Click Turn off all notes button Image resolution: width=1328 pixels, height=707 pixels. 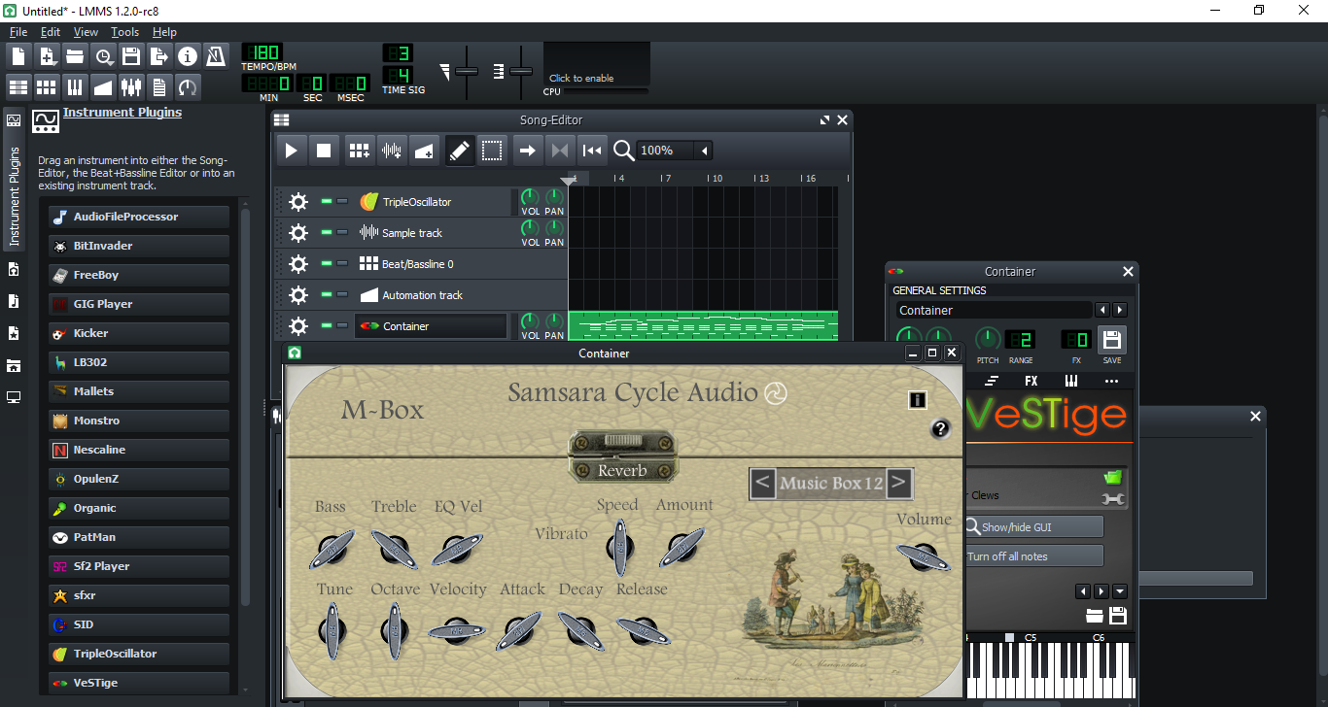1034,556
